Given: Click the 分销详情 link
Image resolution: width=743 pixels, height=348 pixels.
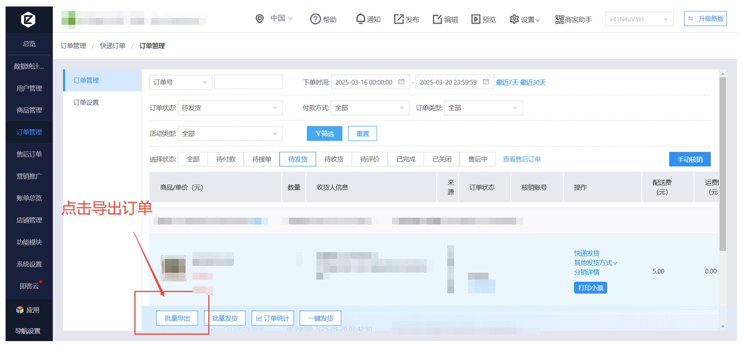Looking at the screenshot, I should point(587,272).
